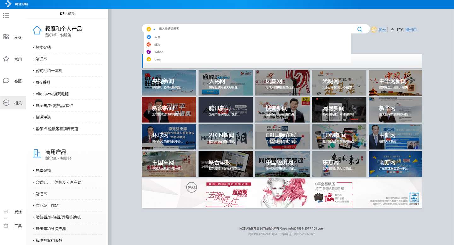Open the 21CN新闻 thumbnail
Image resolution: width=454 pixels, height=245 pixels.
pyautogui.click(x=226, y=137)
